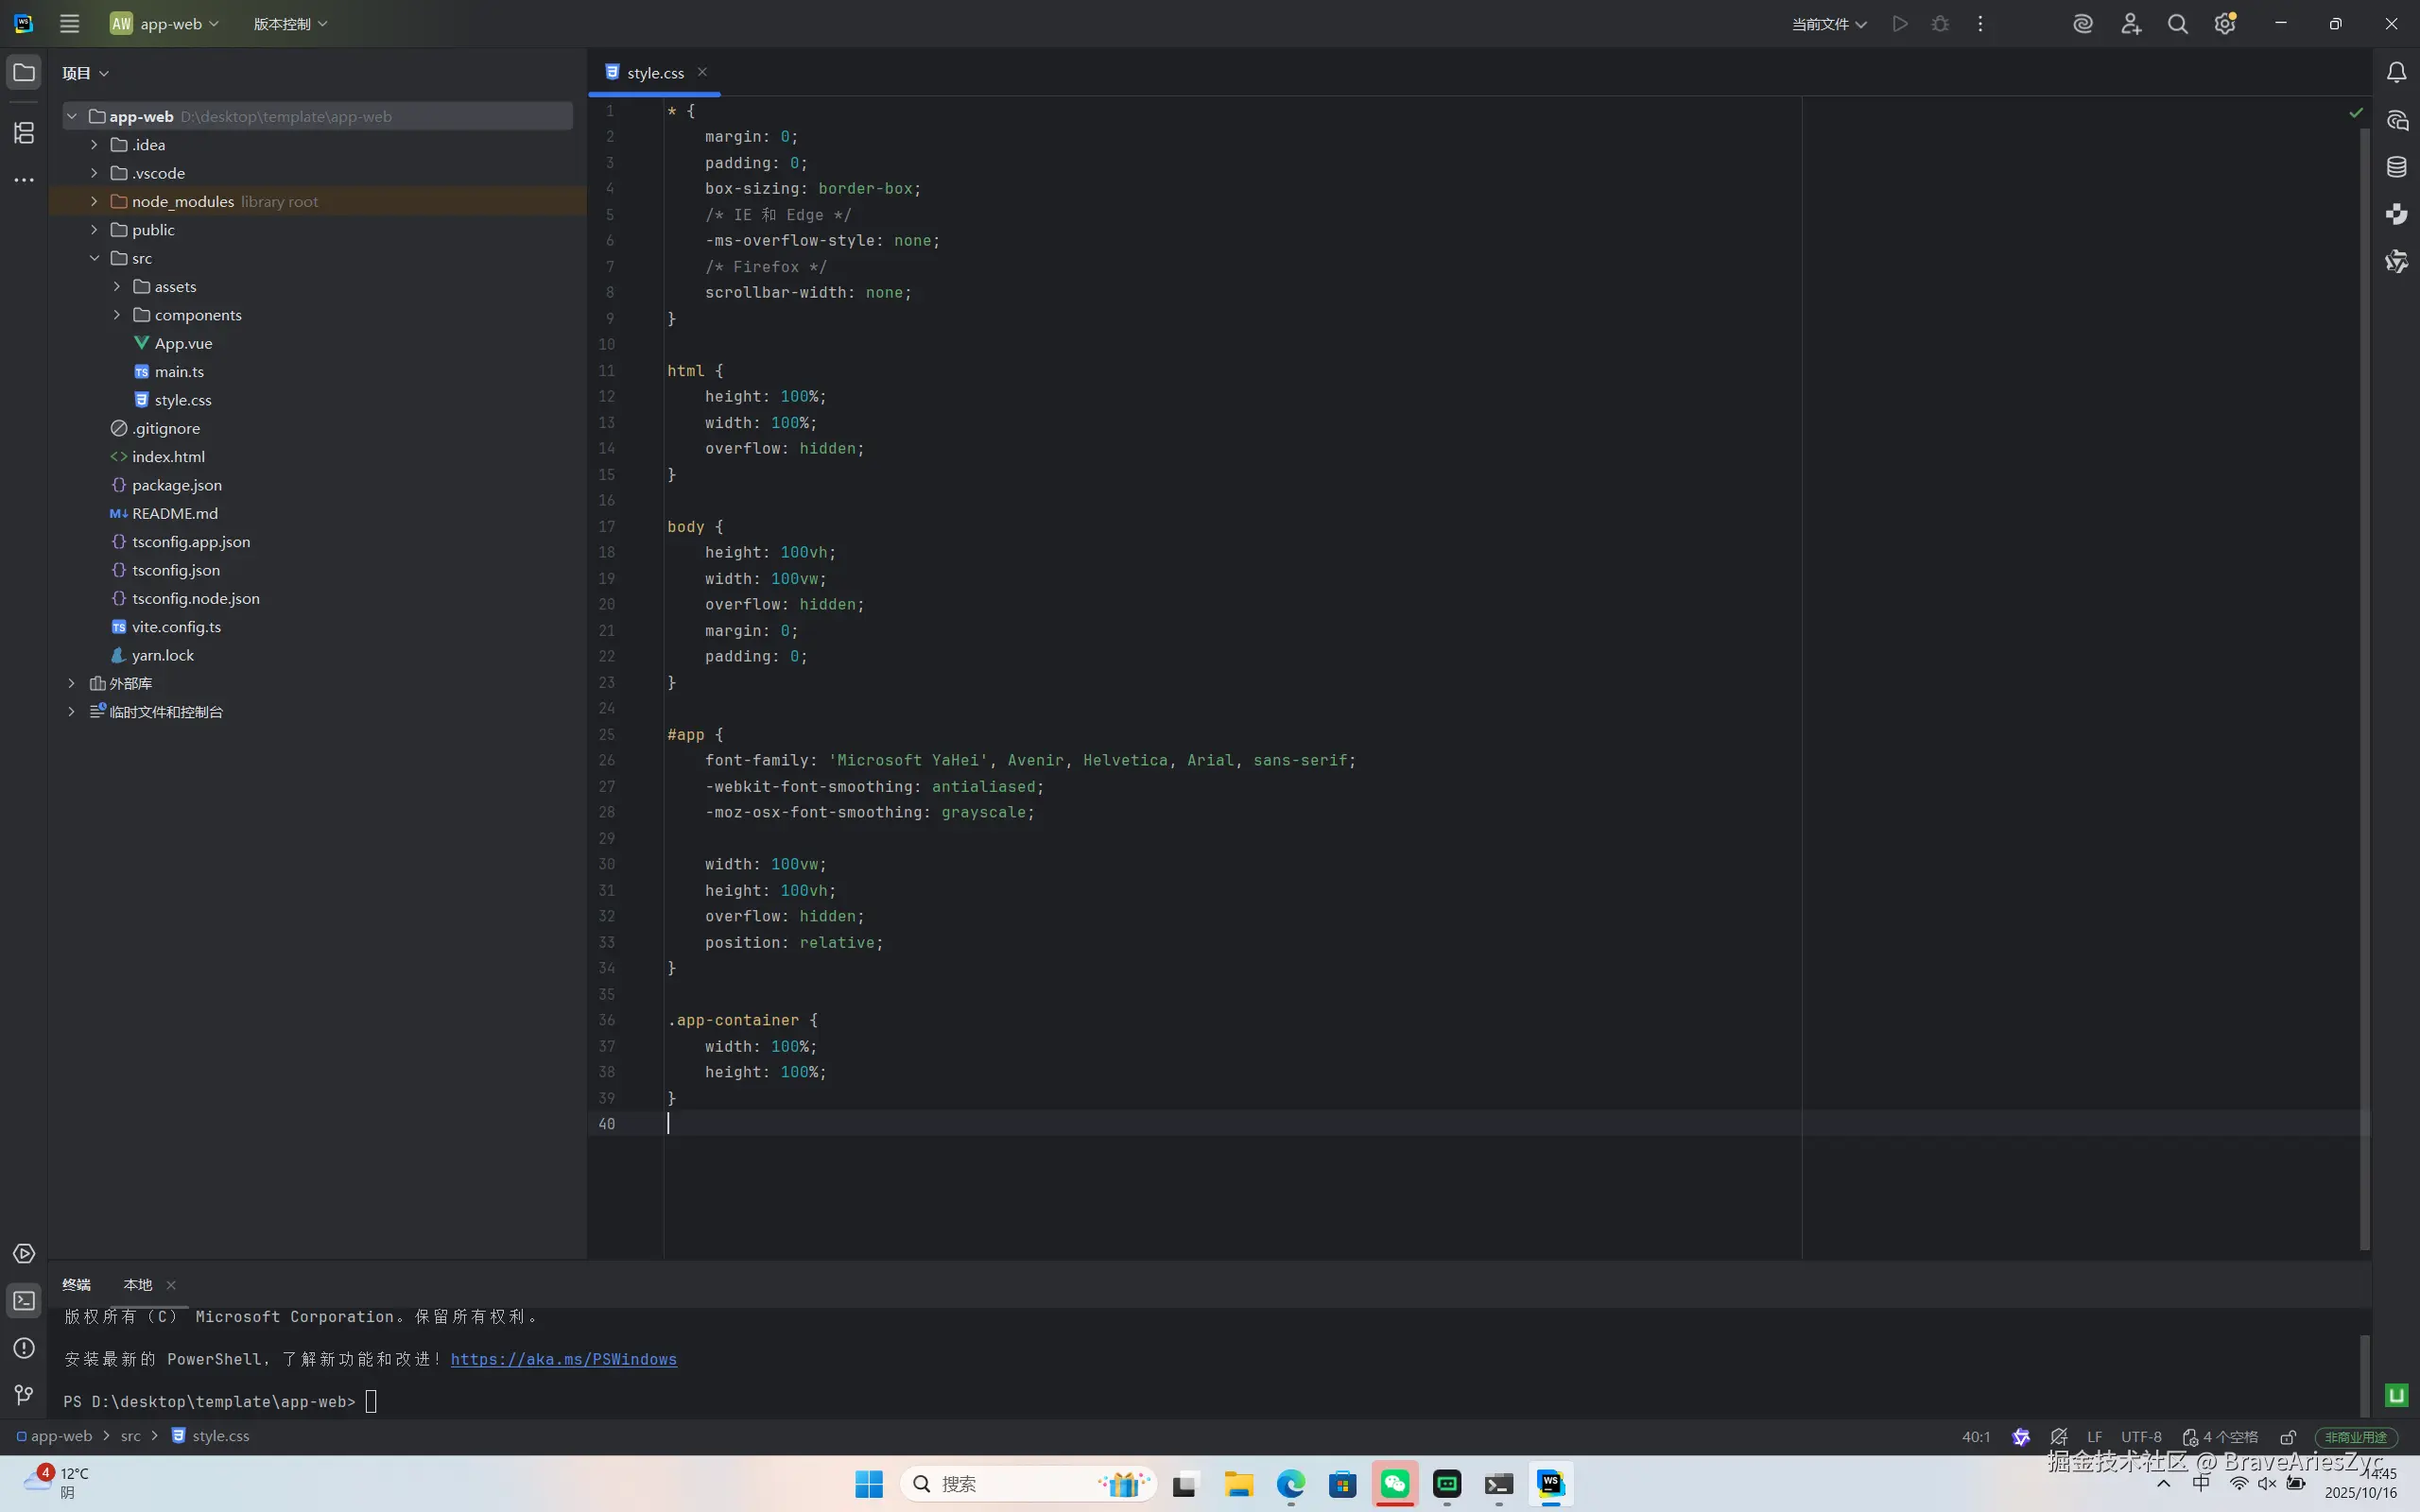Open the Notifications bell icon
The height and width of the screenshot is (1512, 2420).
(2397, 73)
